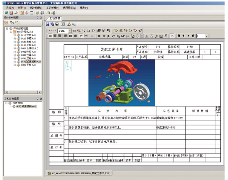
Task: Click the alpha symbol insert icon
Action: (x=99, y=36)
